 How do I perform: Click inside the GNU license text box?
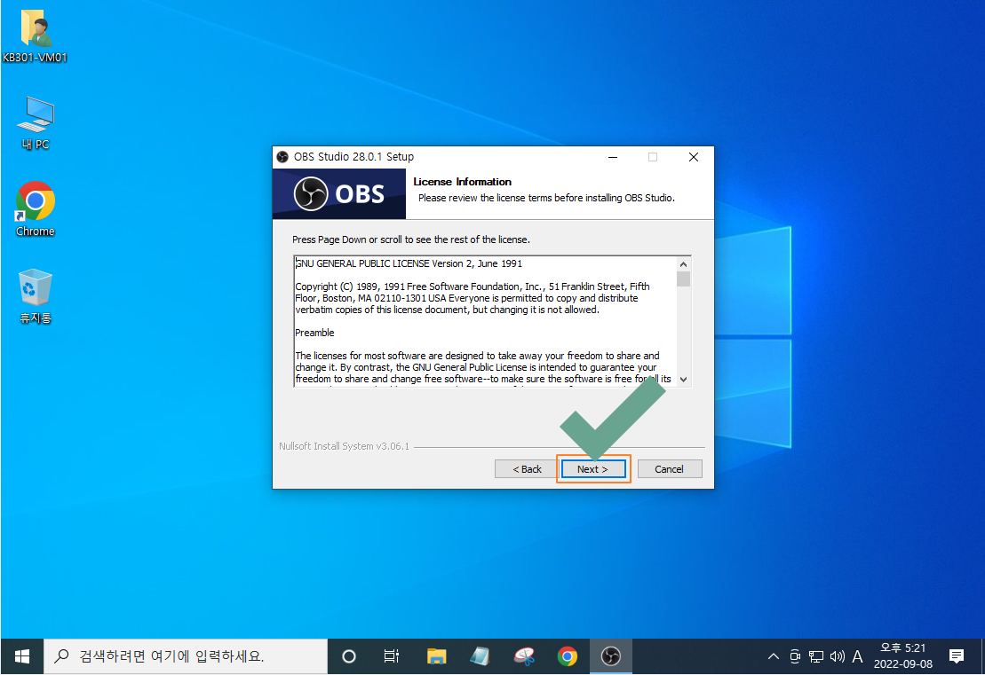coord(485,321)
